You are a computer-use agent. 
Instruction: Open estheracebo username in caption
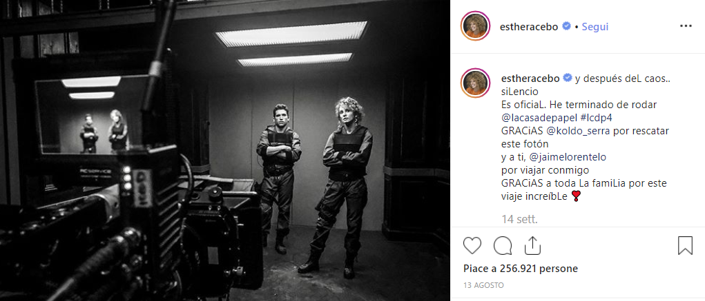point(529,79)
